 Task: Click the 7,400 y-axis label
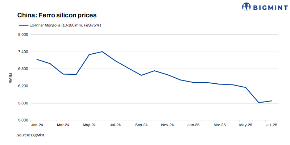click(23, 52)
